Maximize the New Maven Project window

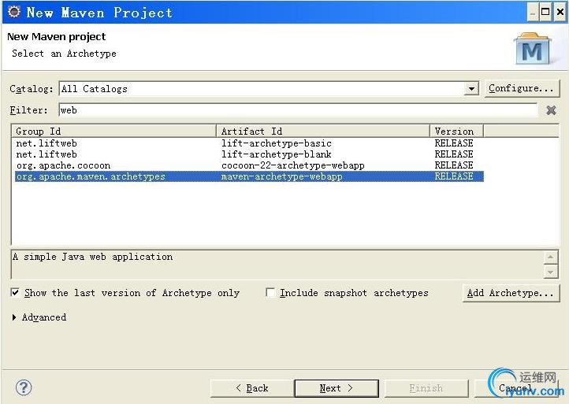click(x=545, y=13)
